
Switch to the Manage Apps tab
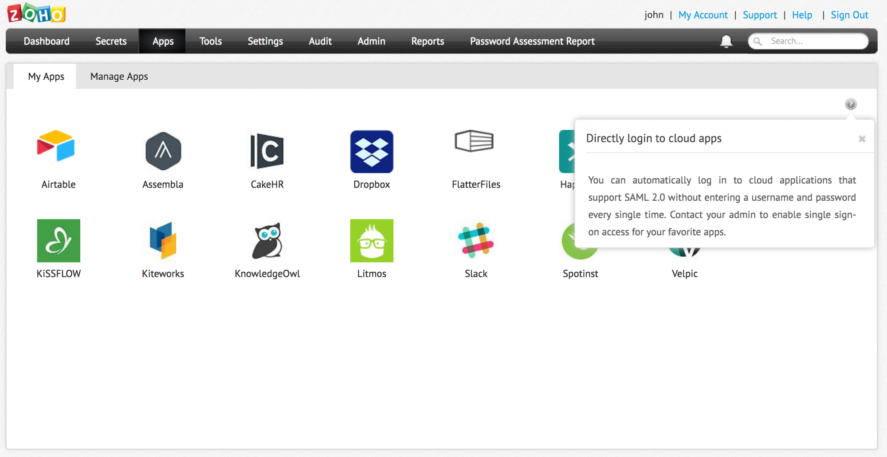(119, 77)
